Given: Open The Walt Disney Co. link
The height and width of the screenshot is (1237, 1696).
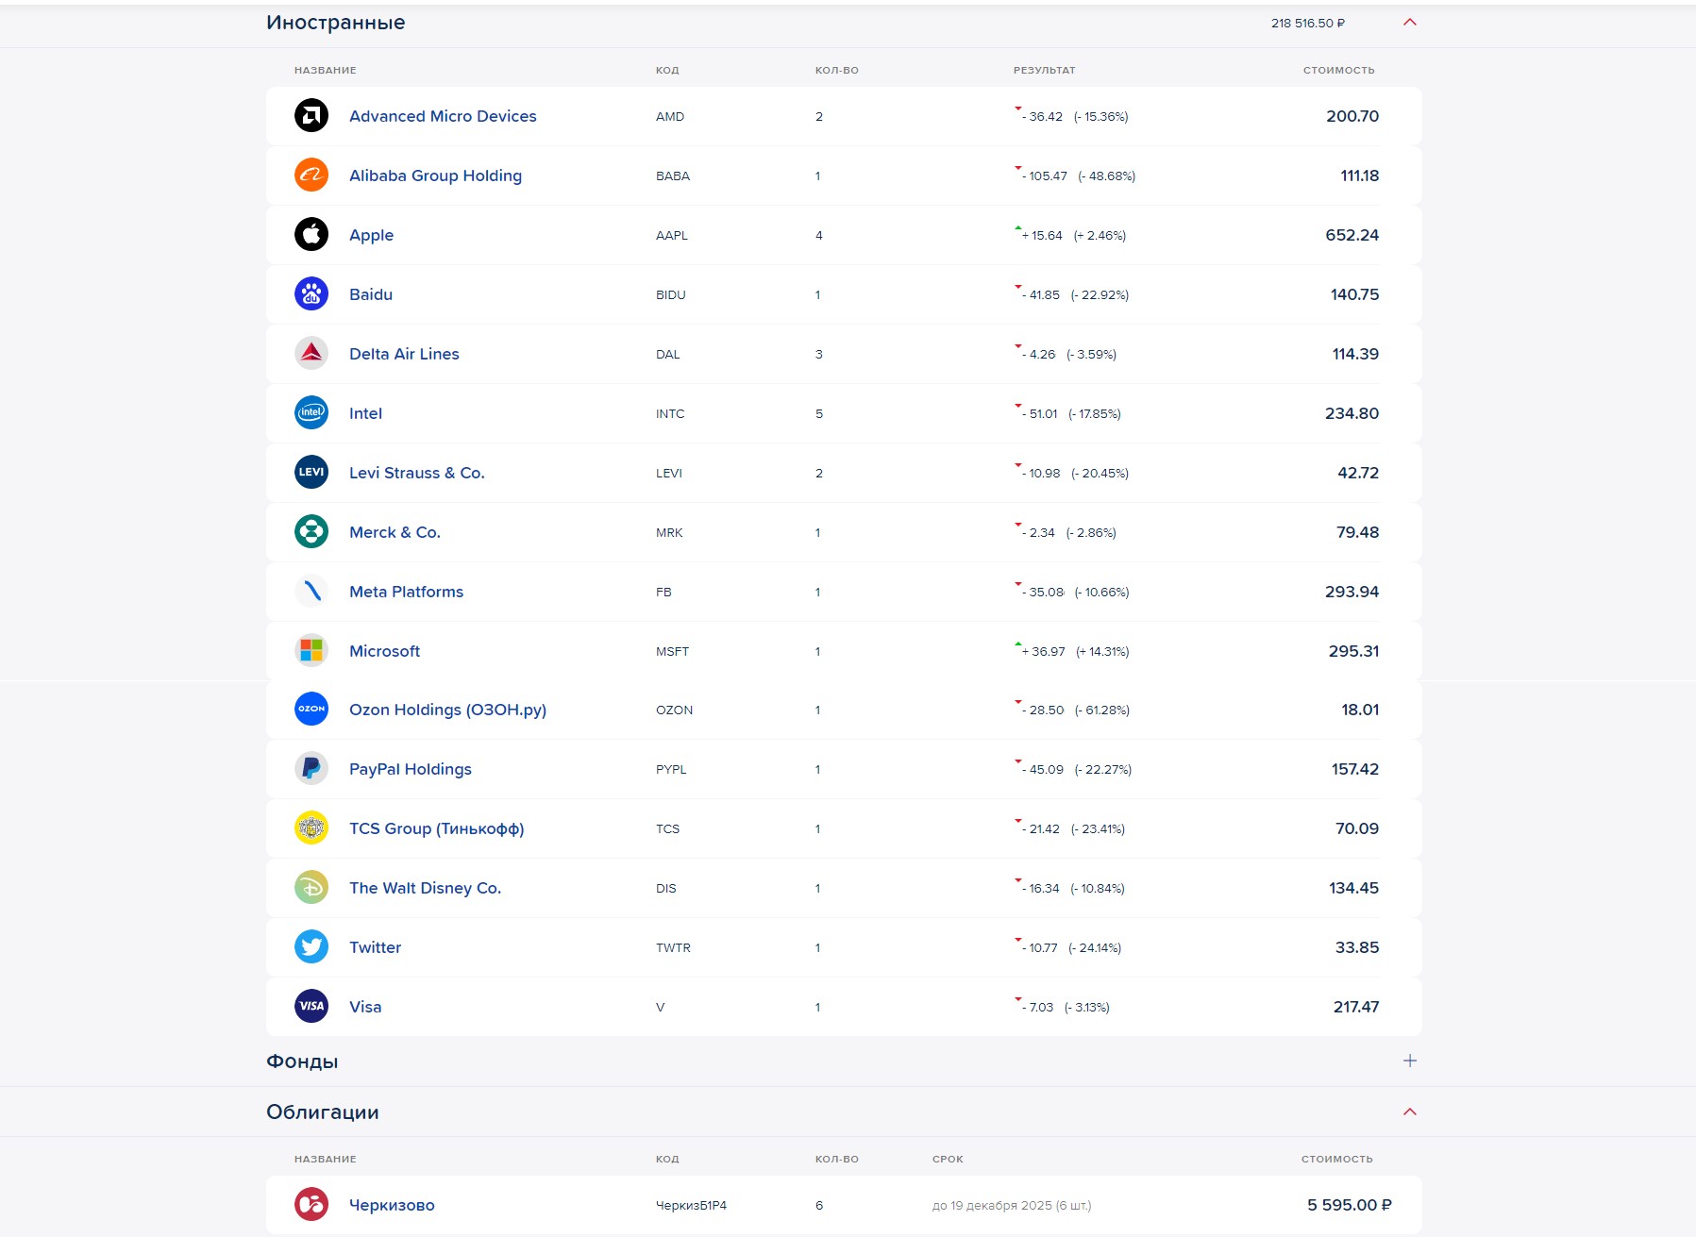Looking at the screenshot, I should (425, 888).
